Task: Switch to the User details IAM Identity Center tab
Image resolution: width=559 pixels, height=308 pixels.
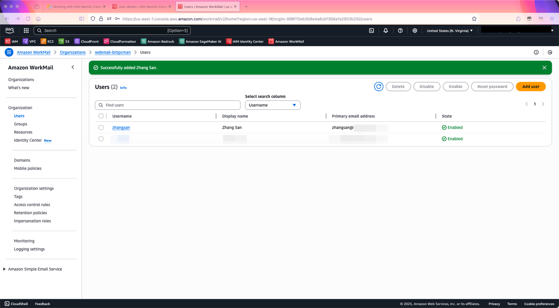Action: click(x=142, y=7)
